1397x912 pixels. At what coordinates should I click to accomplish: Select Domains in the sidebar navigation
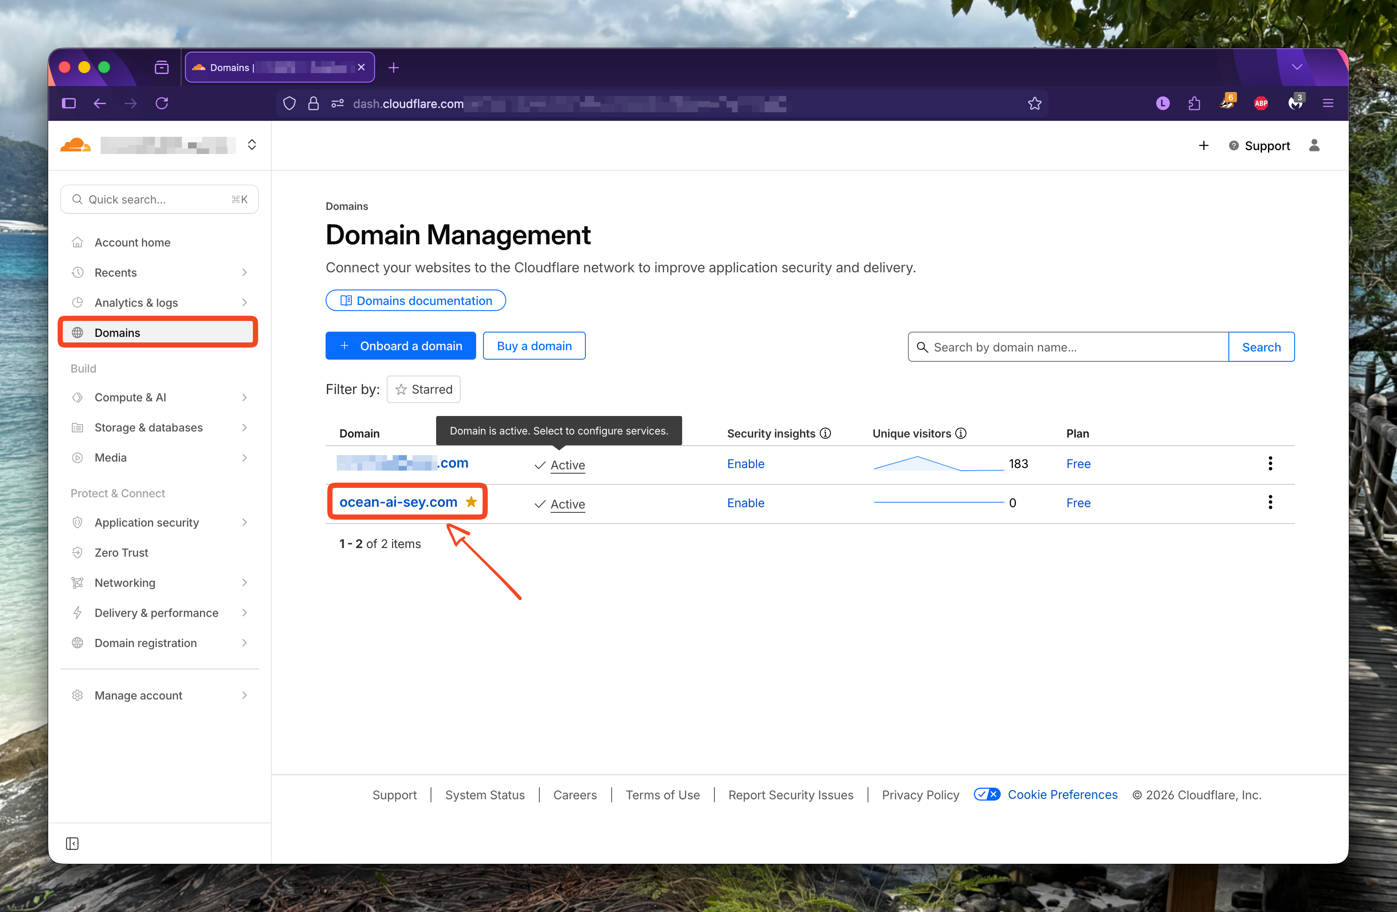point(117,332)
